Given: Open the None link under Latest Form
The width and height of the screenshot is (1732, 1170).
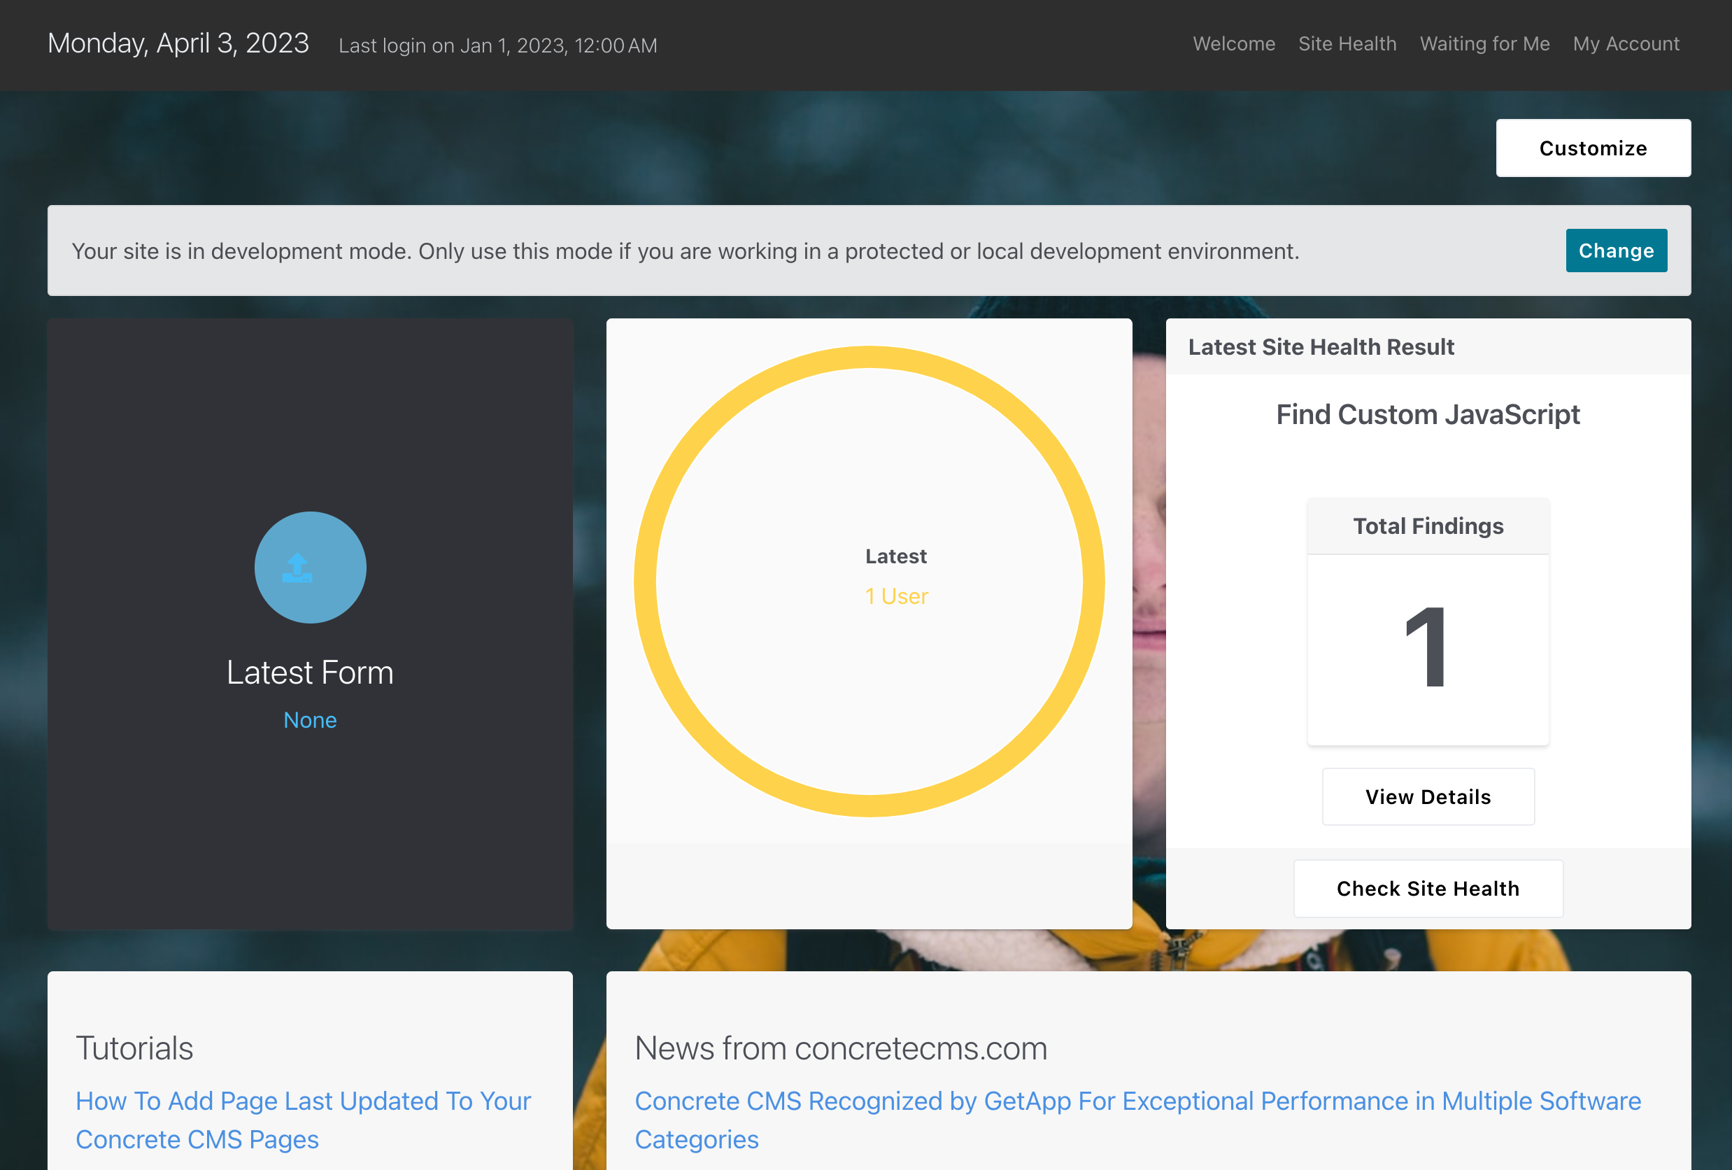Looking at the screenshot, I should [x=310, y=719].
